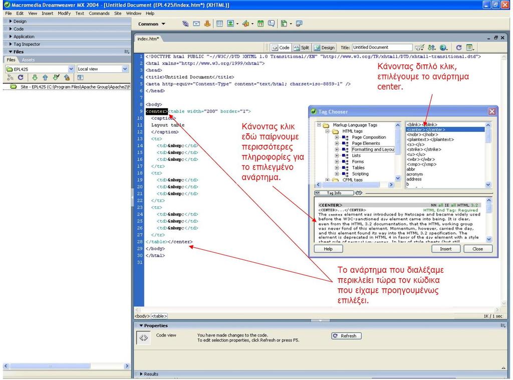The height and width of the screenshot is (380, 513).
Task: Click the Refresh Design View icon
Action: (459, 48)
